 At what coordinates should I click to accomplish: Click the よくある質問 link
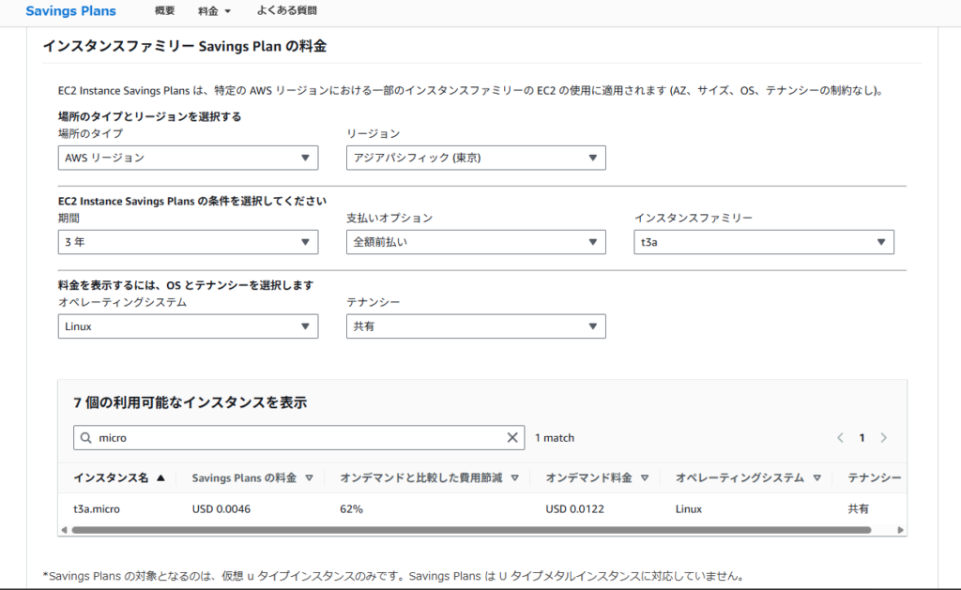pos(286,11)
